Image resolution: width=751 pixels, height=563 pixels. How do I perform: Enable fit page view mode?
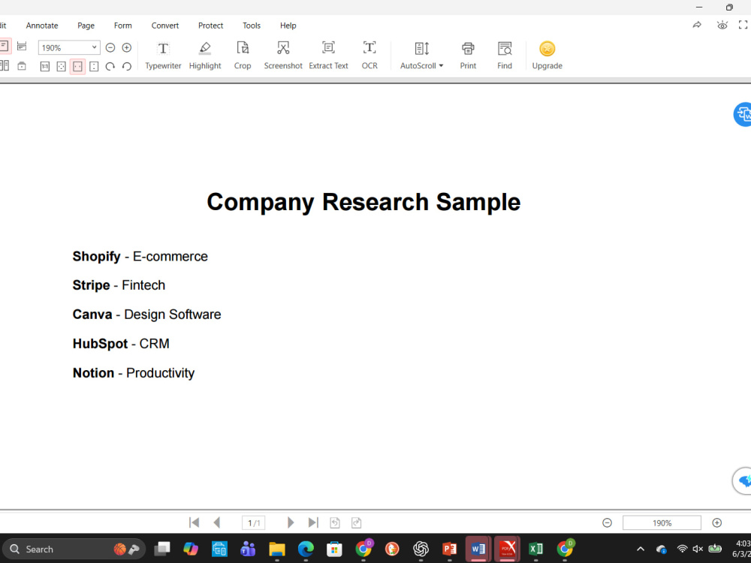pos(62,67)
